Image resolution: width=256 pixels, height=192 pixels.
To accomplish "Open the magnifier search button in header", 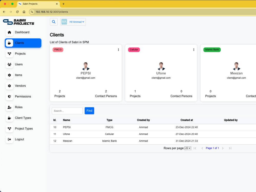I will [54, 22].
